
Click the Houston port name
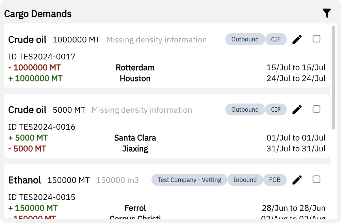135,78
